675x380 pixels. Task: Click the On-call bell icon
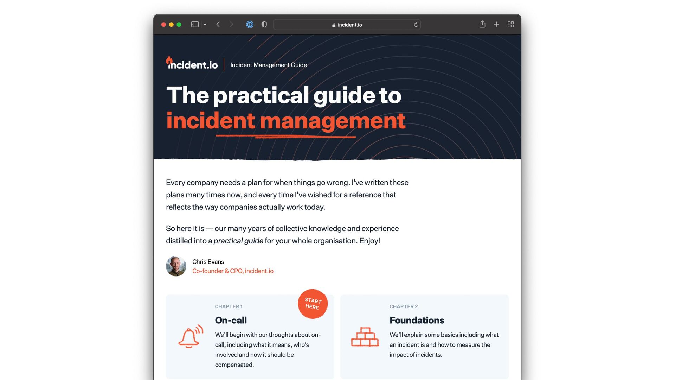191,337
